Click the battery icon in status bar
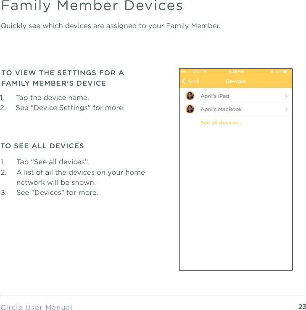Viewport: 306px width, 310px height. click(x=287, y=71)
